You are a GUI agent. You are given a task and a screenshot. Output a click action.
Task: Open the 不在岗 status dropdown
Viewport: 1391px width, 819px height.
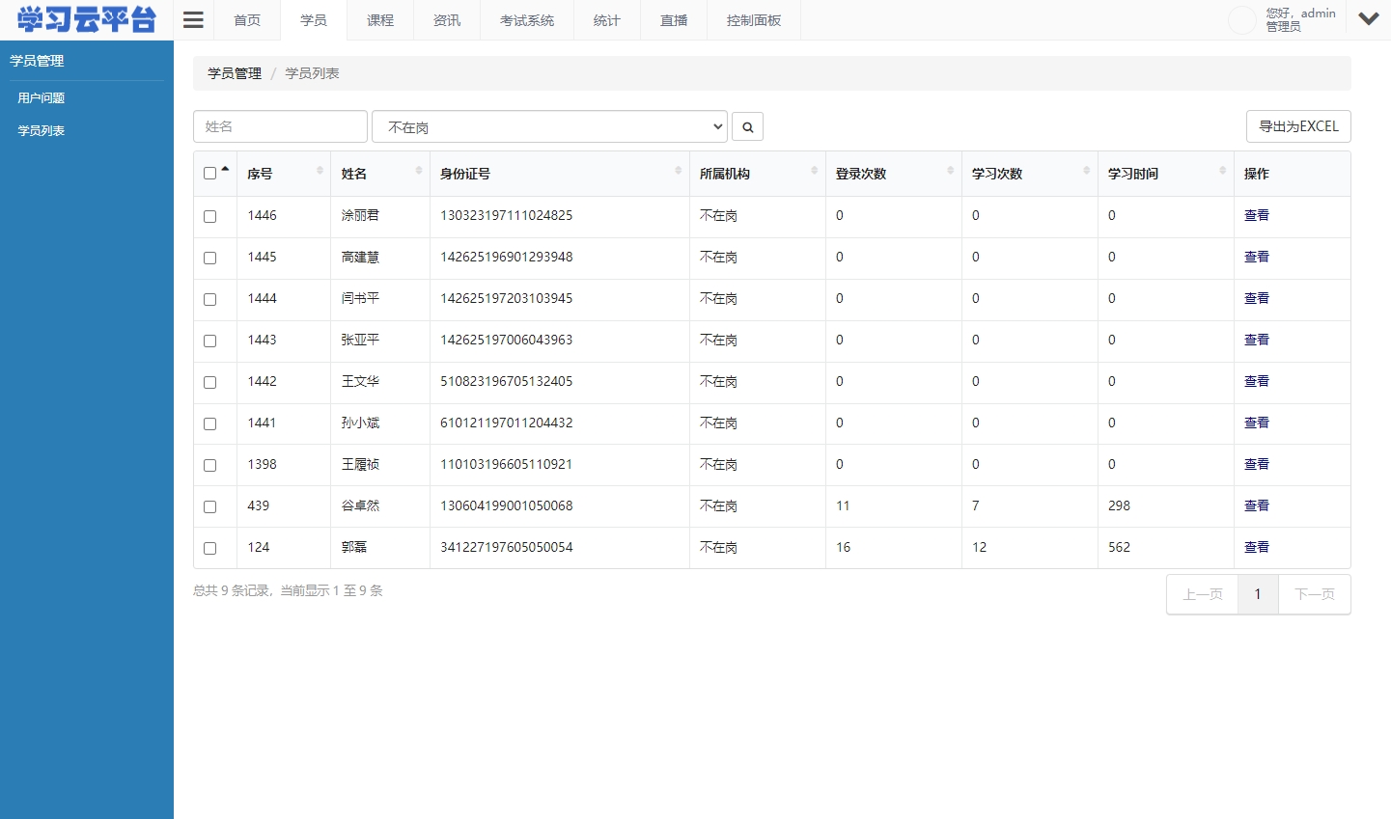548,125
